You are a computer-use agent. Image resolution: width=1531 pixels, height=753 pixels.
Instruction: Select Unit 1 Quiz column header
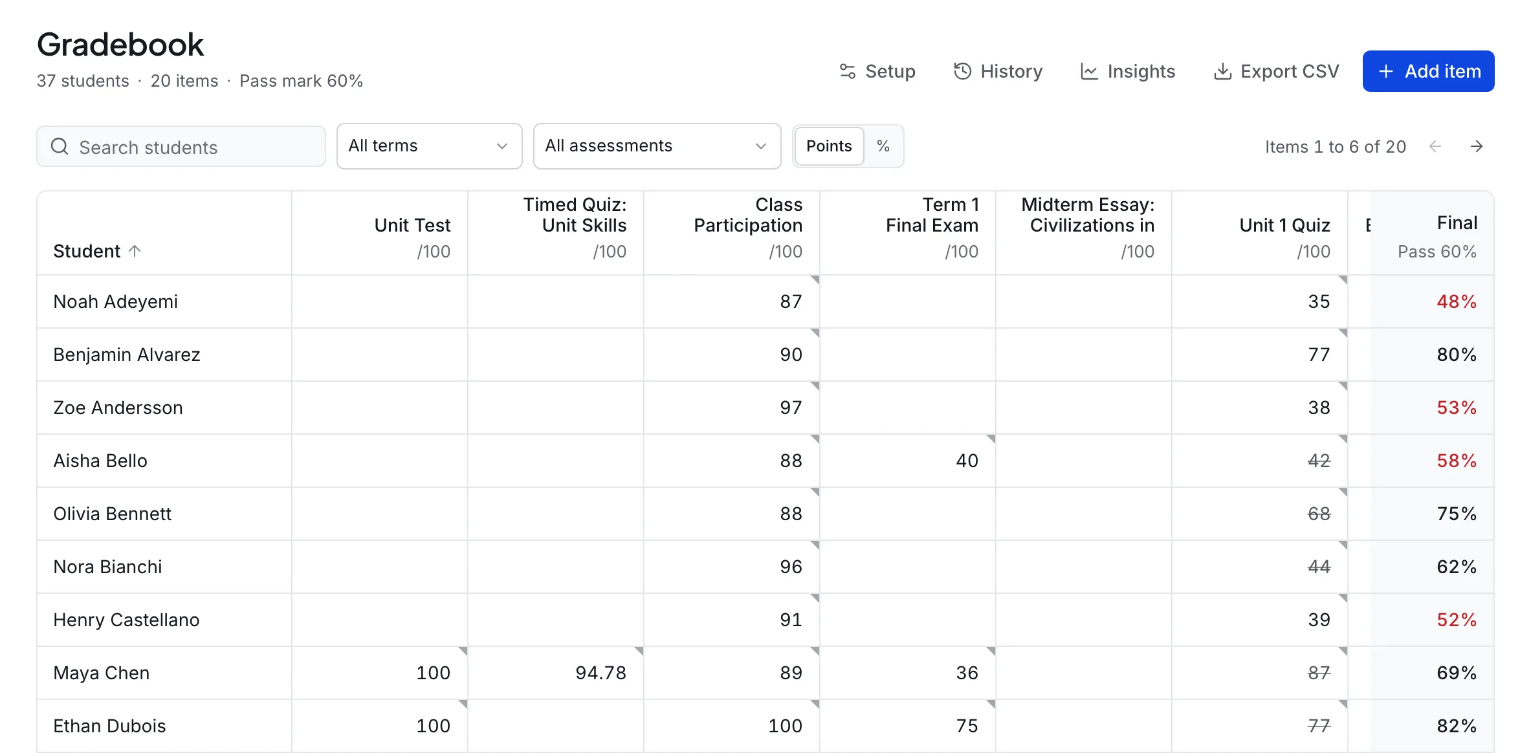pos(1260,234)
